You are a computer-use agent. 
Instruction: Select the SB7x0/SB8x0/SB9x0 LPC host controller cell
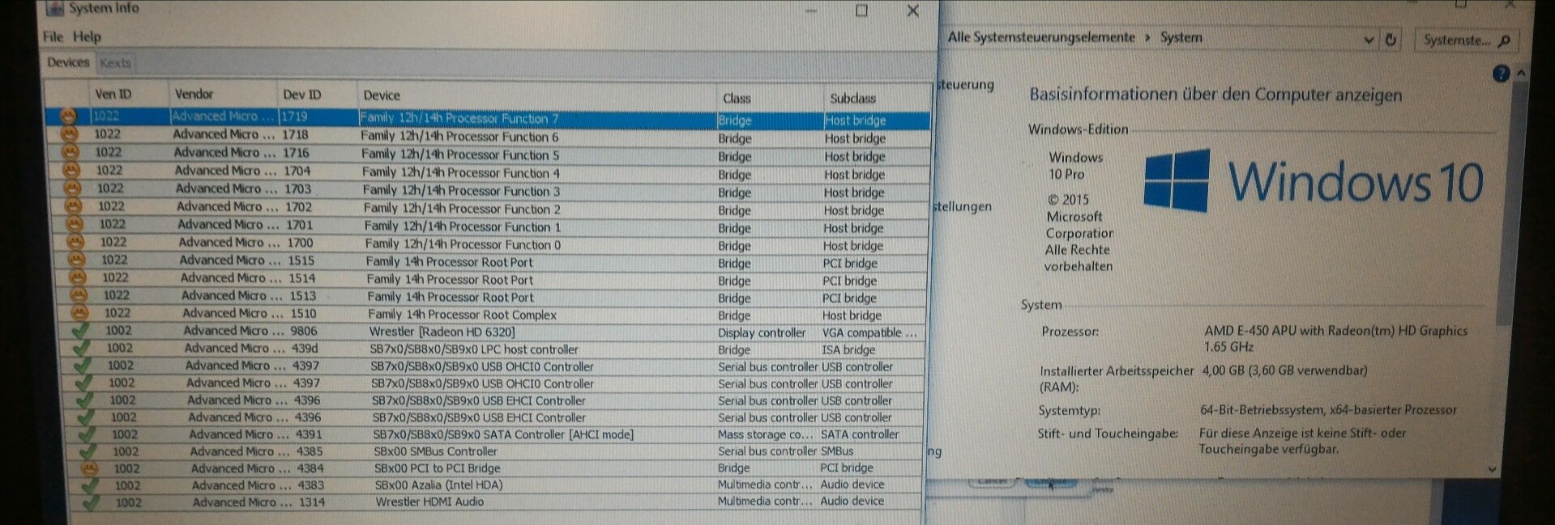pos(541,349)
